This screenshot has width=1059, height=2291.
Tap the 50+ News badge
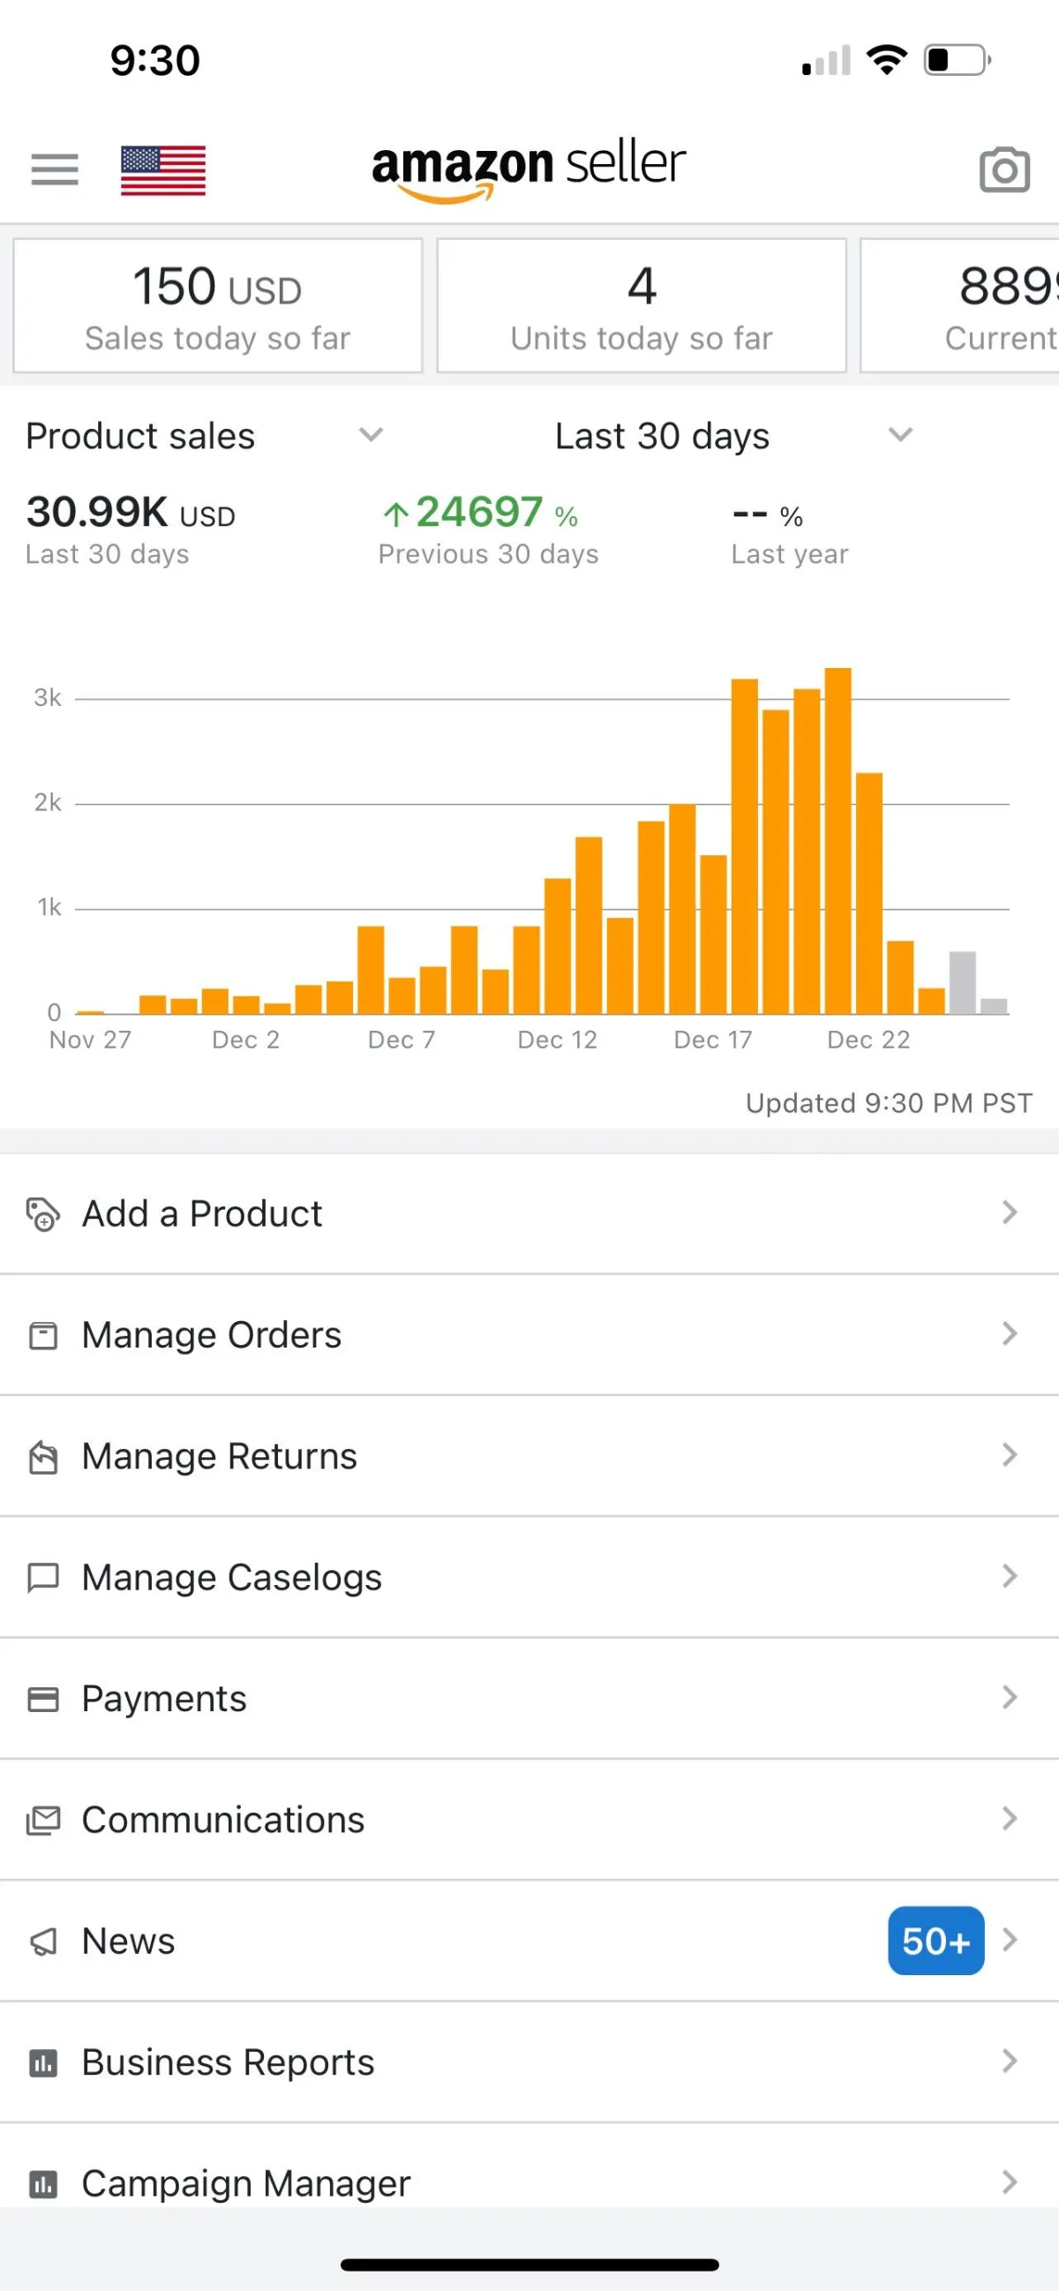pos(935,1941)
